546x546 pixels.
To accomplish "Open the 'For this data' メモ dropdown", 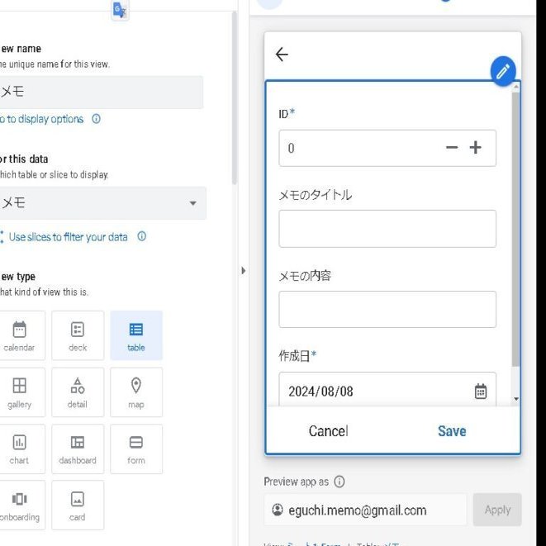I will coord(102,203).
